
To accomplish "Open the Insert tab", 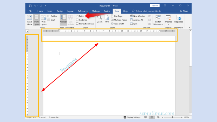I will (x=50, y=11).
